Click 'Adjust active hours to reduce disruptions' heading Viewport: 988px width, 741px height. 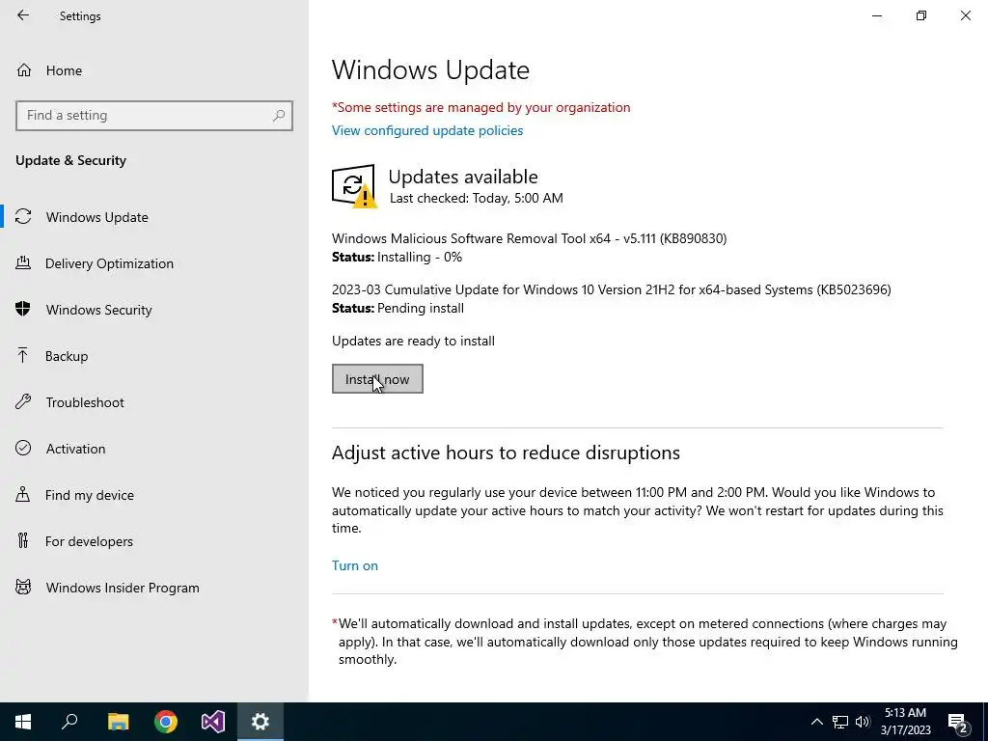pos(506,453)
